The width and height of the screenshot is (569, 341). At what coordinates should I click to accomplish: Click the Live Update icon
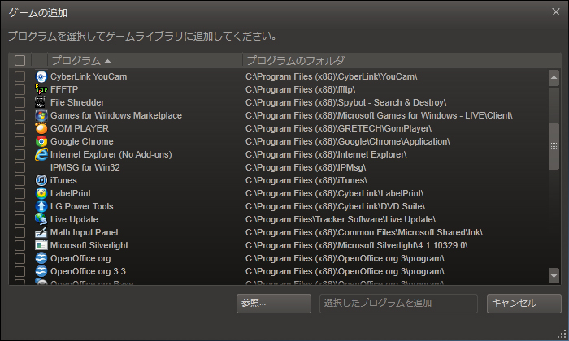tap(41, 219)
